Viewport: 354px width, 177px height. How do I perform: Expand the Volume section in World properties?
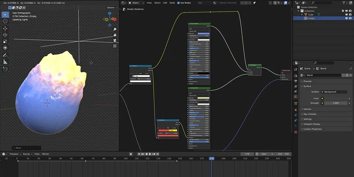pos(307,109)
